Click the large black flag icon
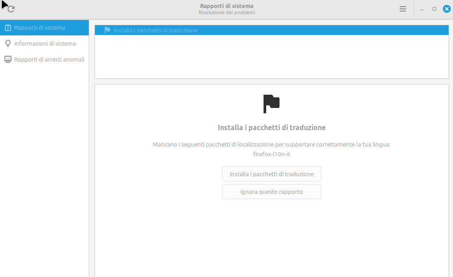453x277 pixels. tap(271, 104)
